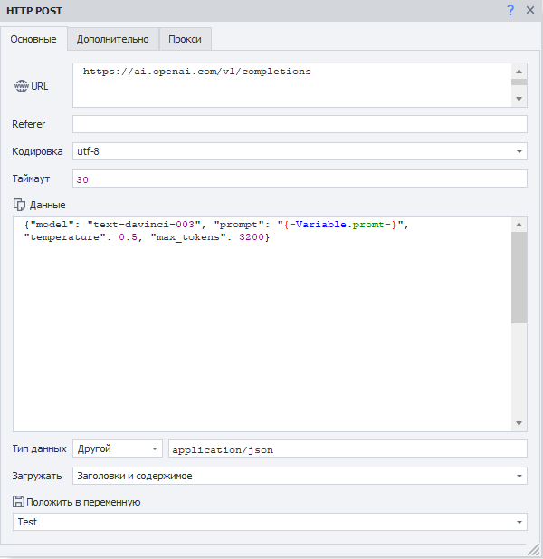This screenshot has height=559, width=543.
Task: Switch to the Дополнительно tab
Action: pos(112,39)
